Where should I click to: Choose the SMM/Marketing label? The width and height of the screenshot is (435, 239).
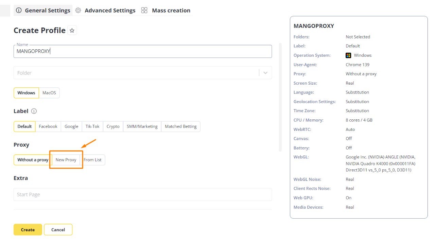coord(142,126)
